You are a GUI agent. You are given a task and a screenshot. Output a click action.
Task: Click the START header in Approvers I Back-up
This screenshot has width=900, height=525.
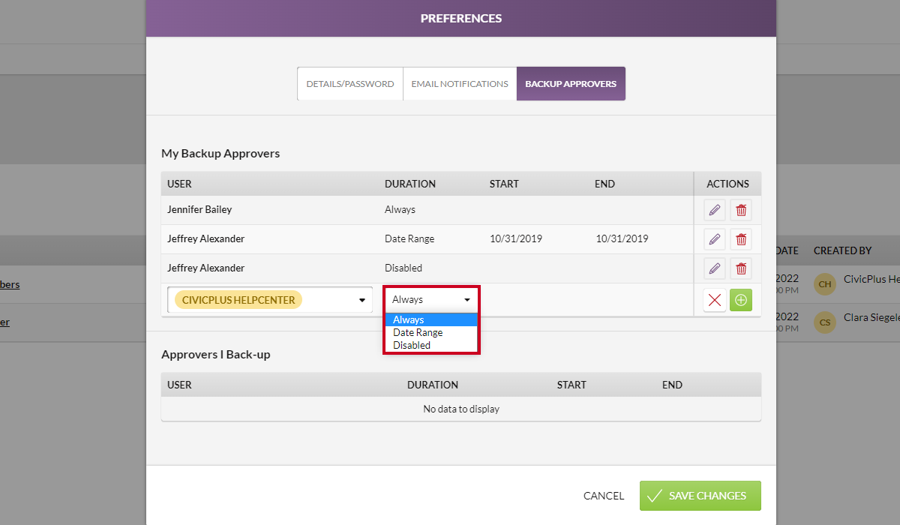click(x=571, y=385)
